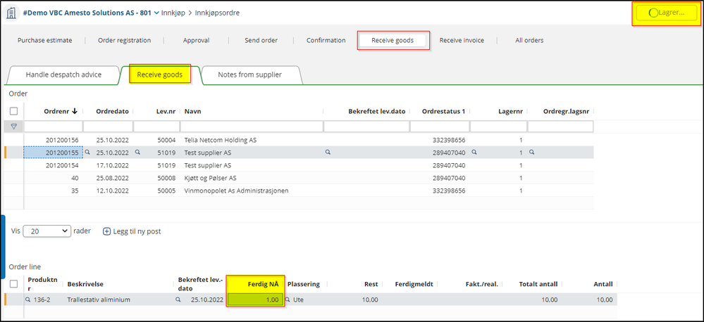Viewport: 704px width, 322px height.
Task: Click the Rest column header
Action: click(371, 284)
